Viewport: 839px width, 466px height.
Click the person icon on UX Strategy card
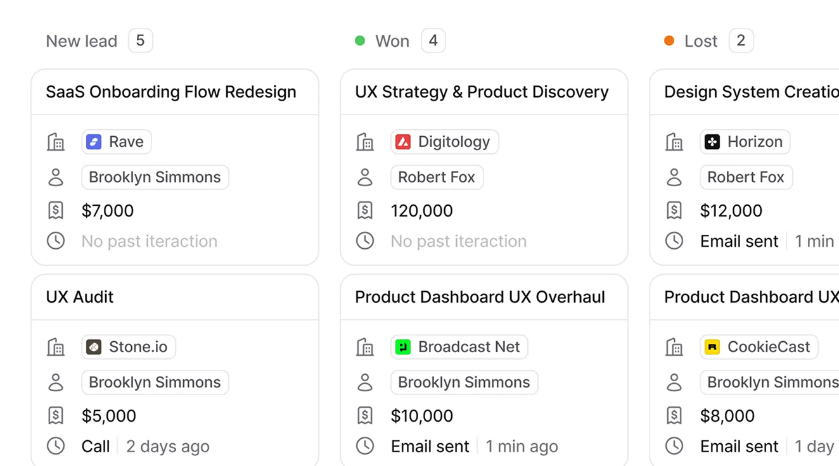coord(365,177)
